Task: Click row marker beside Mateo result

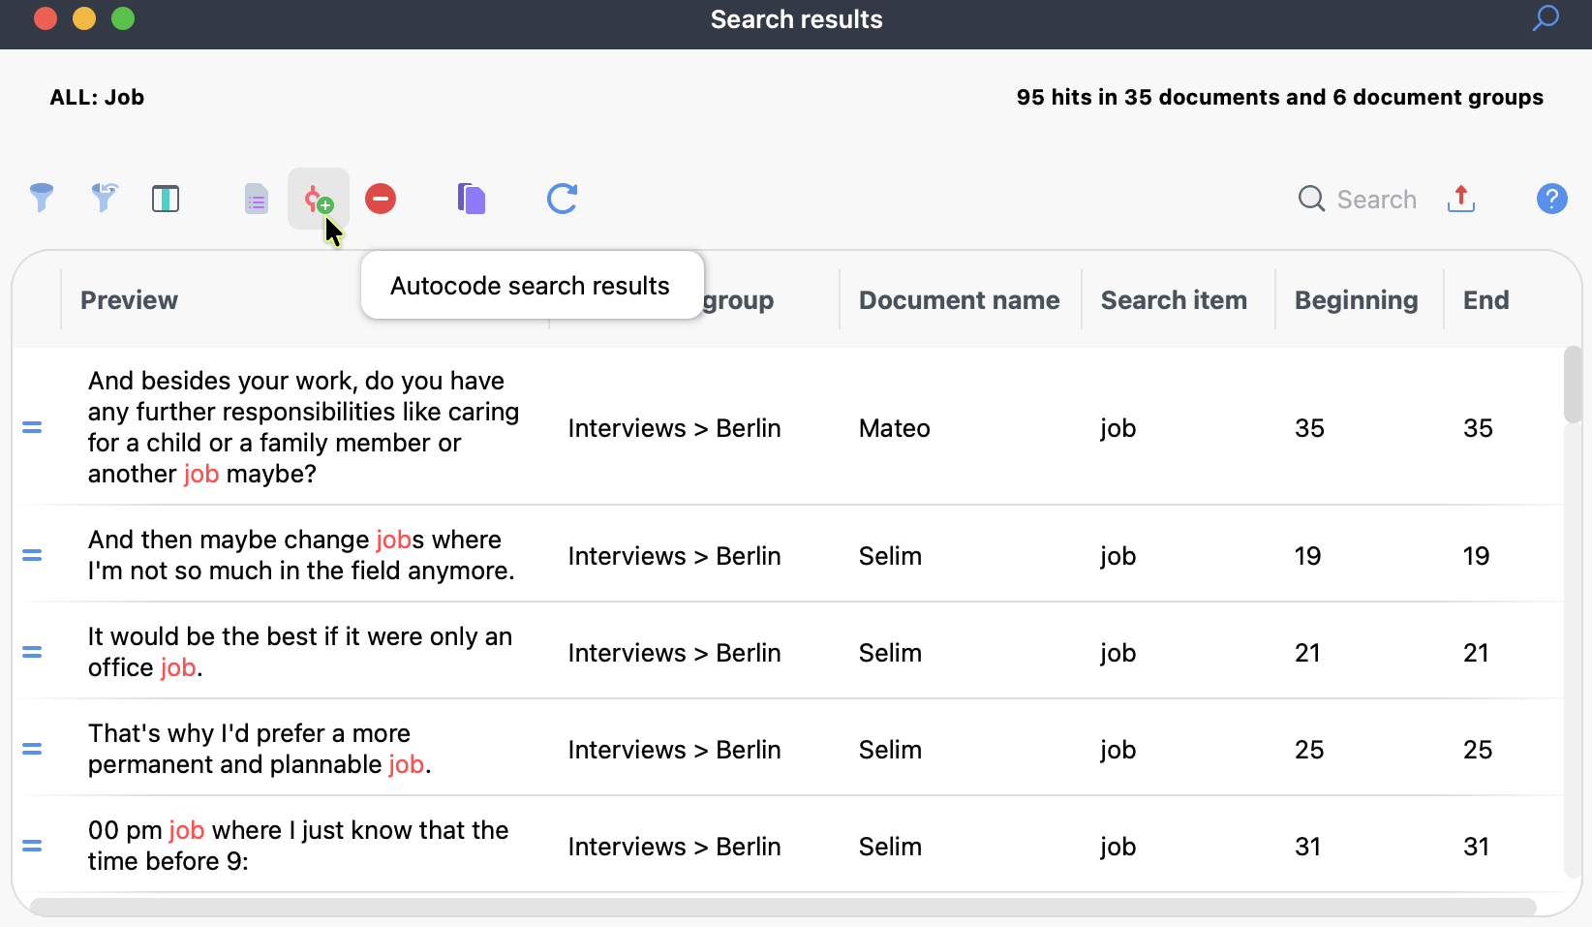Action: pyautogui.click(x=32, y=427)
